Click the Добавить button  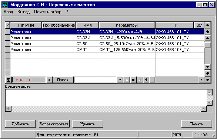tap(20, 124)
